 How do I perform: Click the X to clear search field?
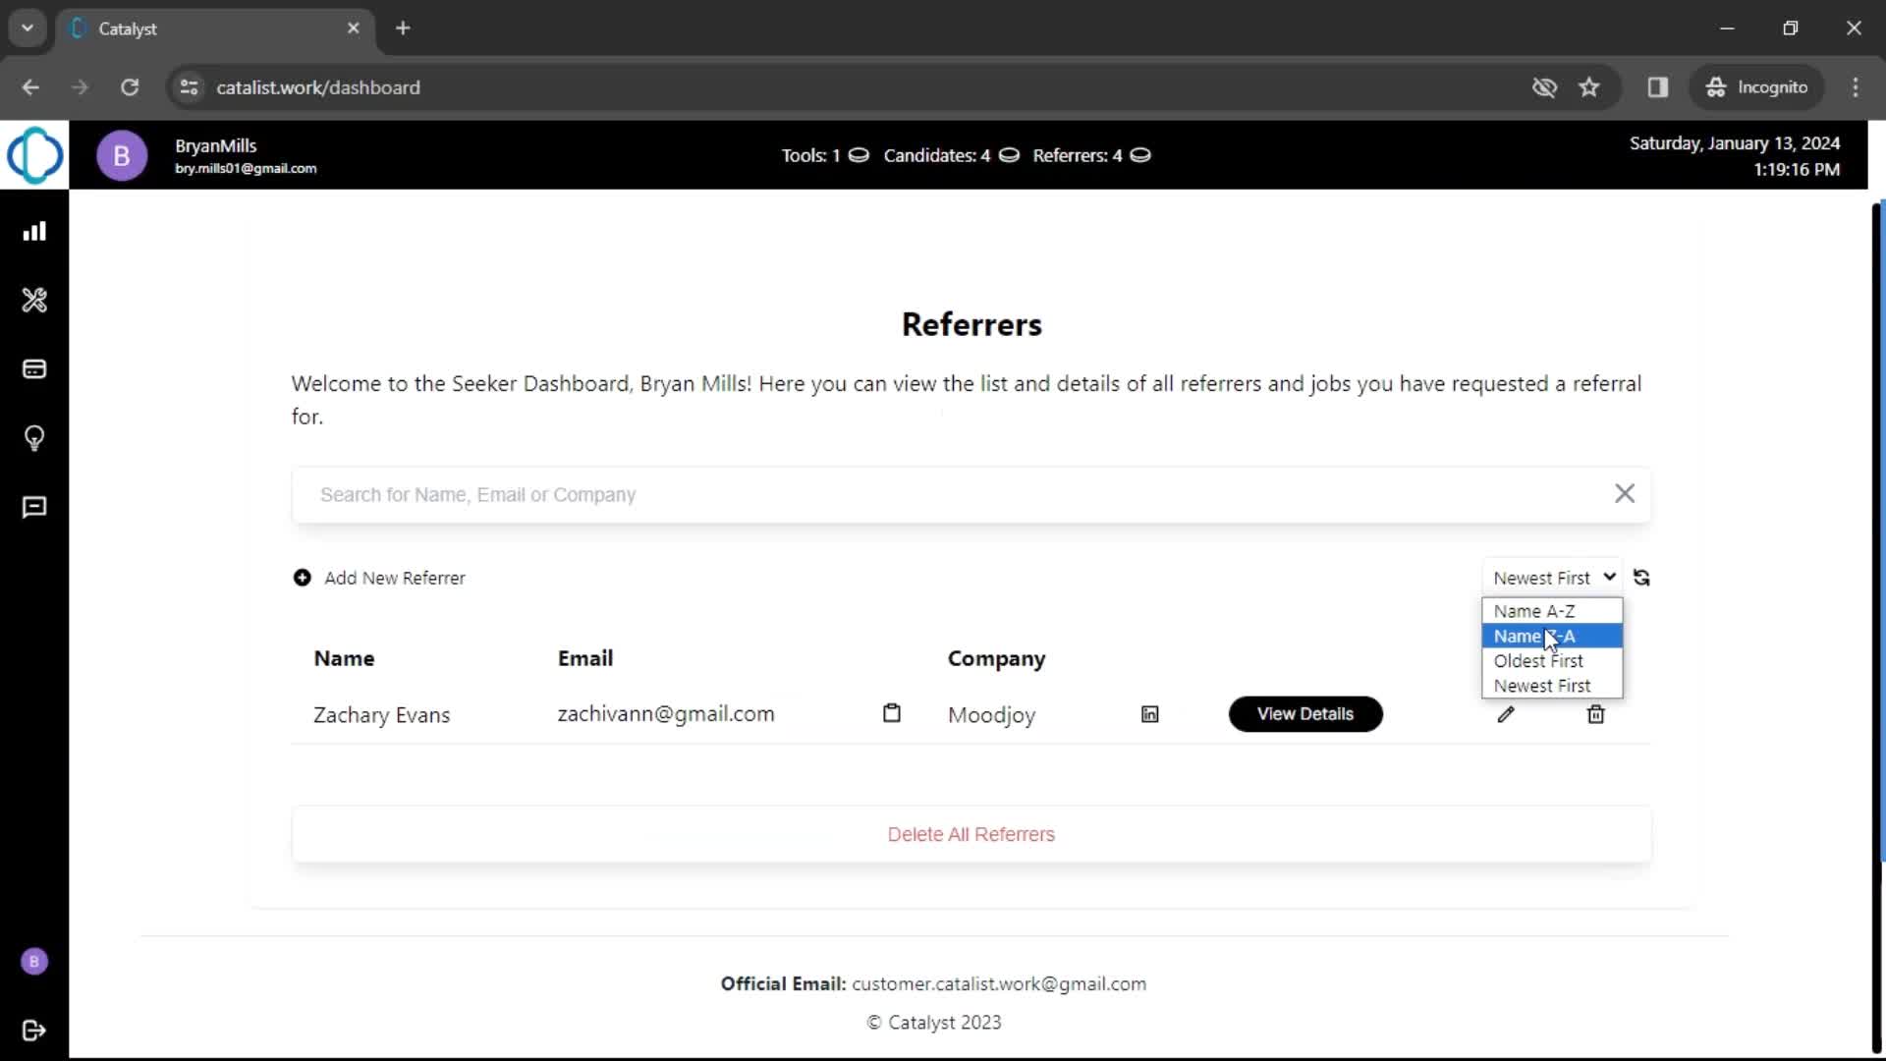pyautogui.click(x=1625, y=492)
